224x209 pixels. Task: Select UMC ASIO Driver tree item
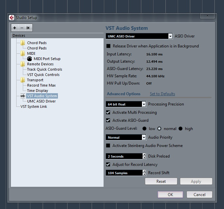click(x=41, y=101)
